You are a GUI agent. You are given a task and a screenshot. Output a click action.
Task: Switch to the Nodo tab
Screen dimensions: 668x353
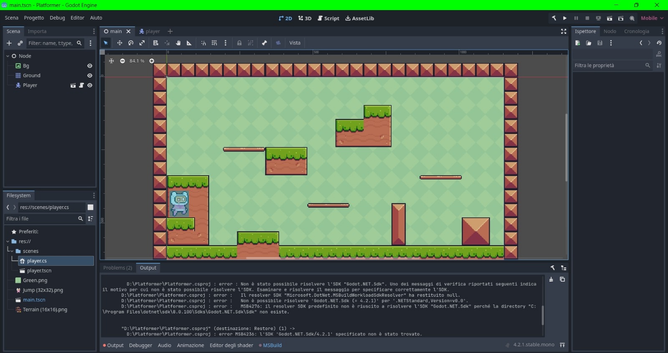click(610, 31)
